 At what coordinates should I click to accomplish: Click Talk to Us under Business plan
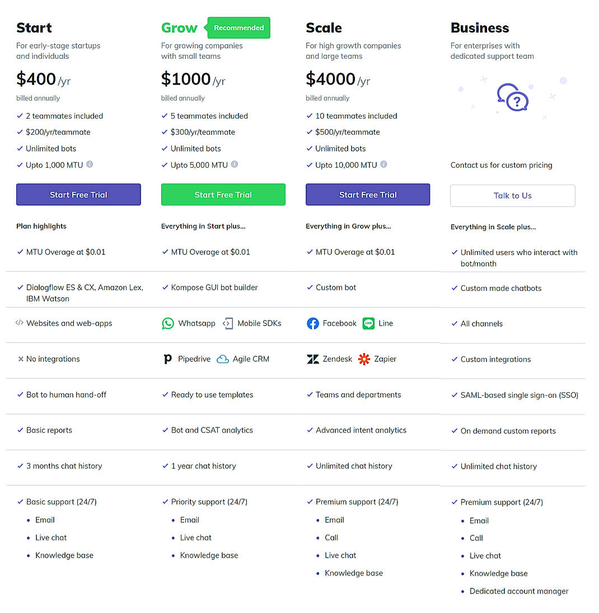tap(512, 196)
